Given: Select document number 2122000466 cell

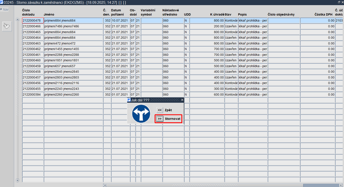Looking at the screenshot, I should 33,26.
